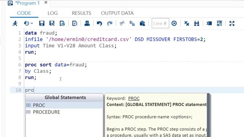Save the program with the floppy disk icon
Image resolution: width=244 pixels, height=137 pixels.
coord(42,24)
